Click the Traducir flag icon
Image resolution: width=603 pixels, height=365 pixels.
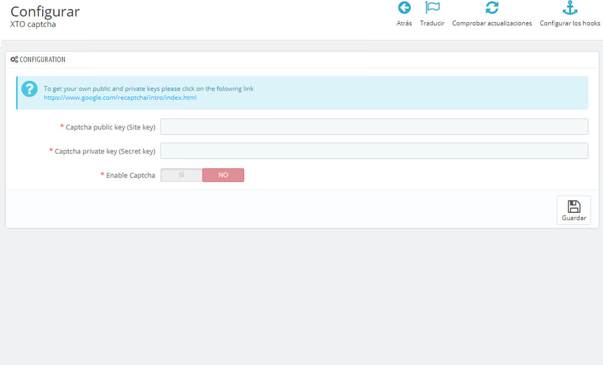point(432,8)
